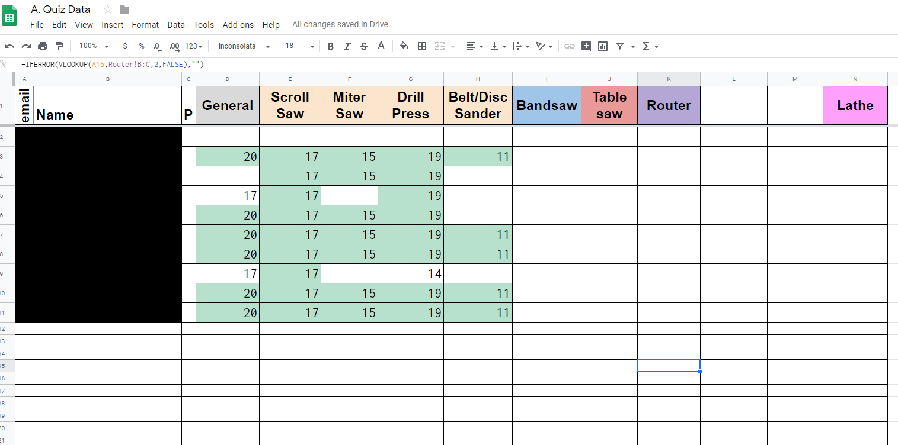Move document using folder icon
Screen dimensions: 898x445
tap(124, 9)
